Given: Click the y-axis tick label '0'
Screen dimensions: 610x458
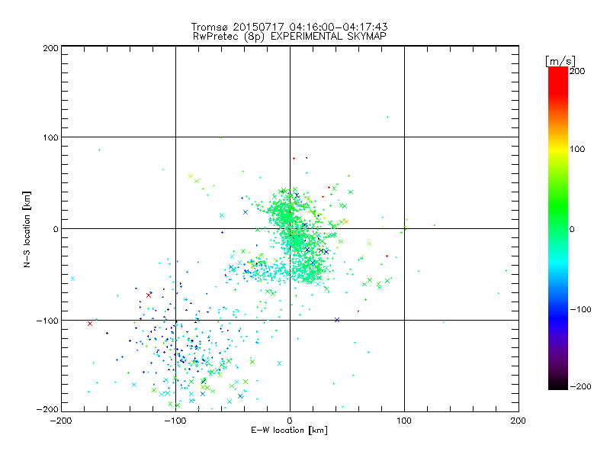Looking at the screenshot, I should click(56, 229).
